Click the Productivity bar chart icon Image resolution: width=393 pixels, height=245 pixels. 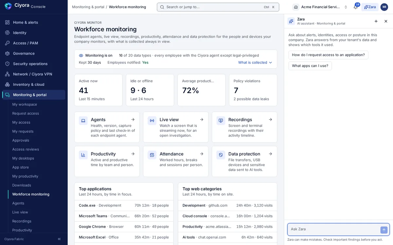pos(83,155)
